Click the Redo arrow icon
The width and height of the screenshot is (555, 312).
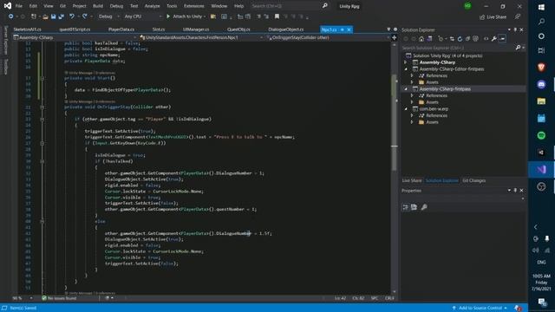pos(85,16)
